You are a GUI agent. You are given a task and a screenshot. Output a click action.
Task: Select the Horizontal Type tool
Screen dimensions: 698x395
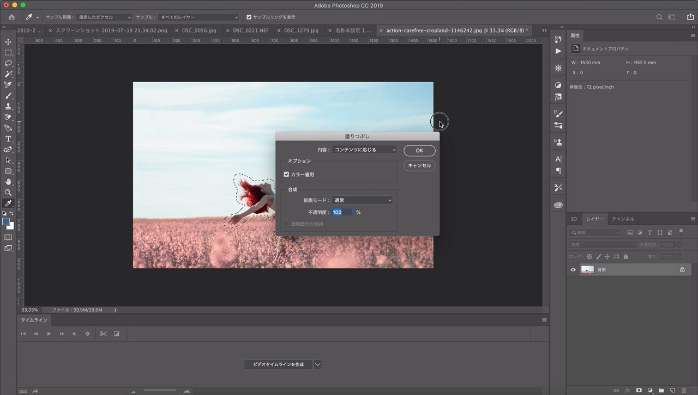8,139
